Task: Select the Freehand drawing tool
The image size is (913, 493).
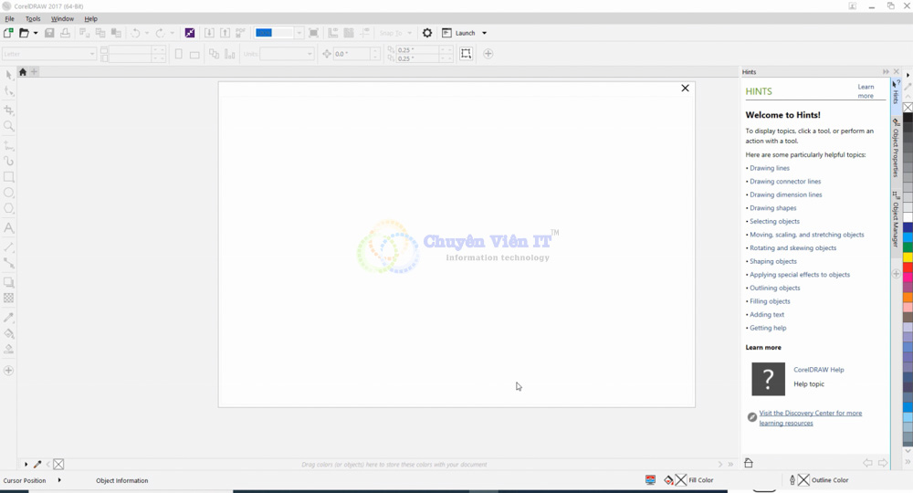Action: [x=9, y=145]
